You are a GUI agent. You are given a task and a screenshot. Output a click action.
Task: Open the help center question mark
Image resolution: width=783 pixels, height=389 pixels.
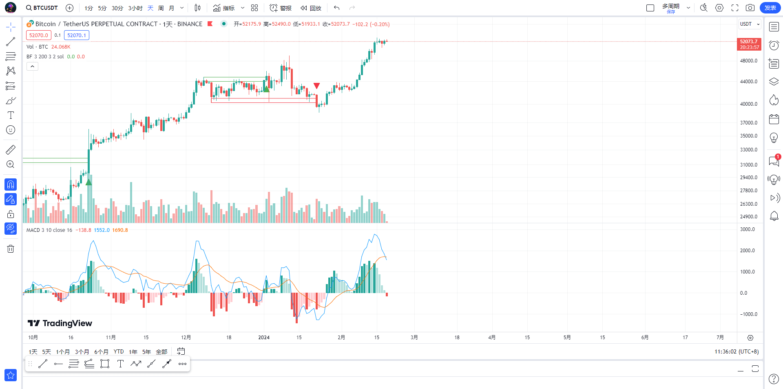(x=774, y=379)
